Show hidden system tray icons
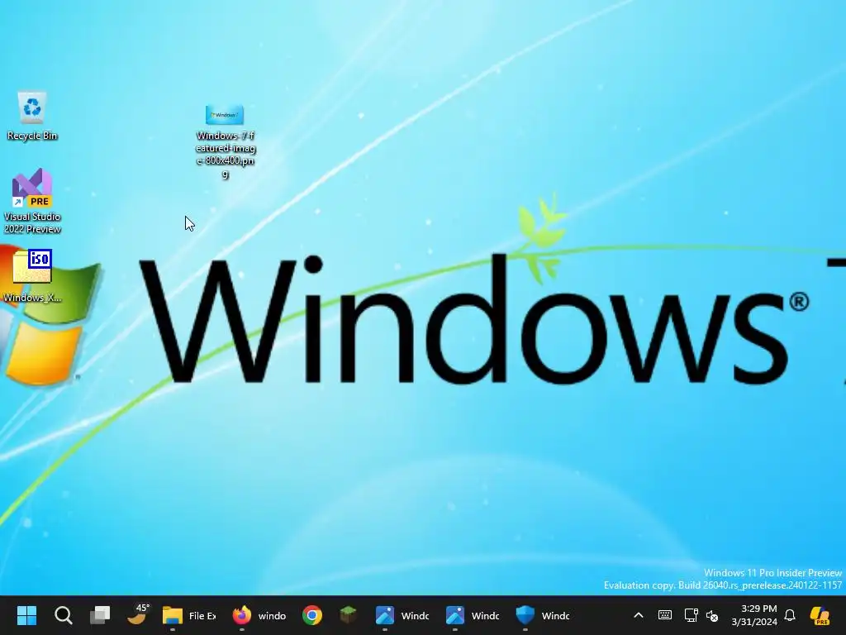Image resolution: width=846 pixels, height=635 pixels. [x=639, y=615]
